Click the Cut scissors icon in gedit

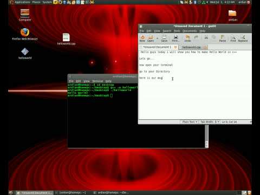[x=206, y=38]
